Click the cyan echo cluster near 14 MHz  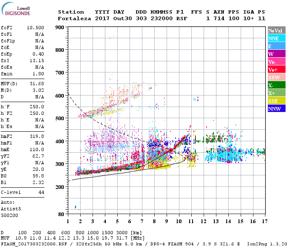tap(228, 154)
